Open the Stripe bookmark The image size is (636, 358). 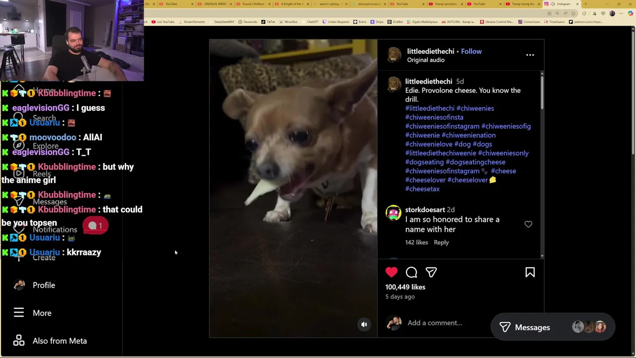pos(377,22)
